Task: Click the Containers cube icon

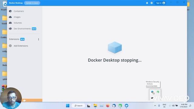Action: (x=10, y=11)
